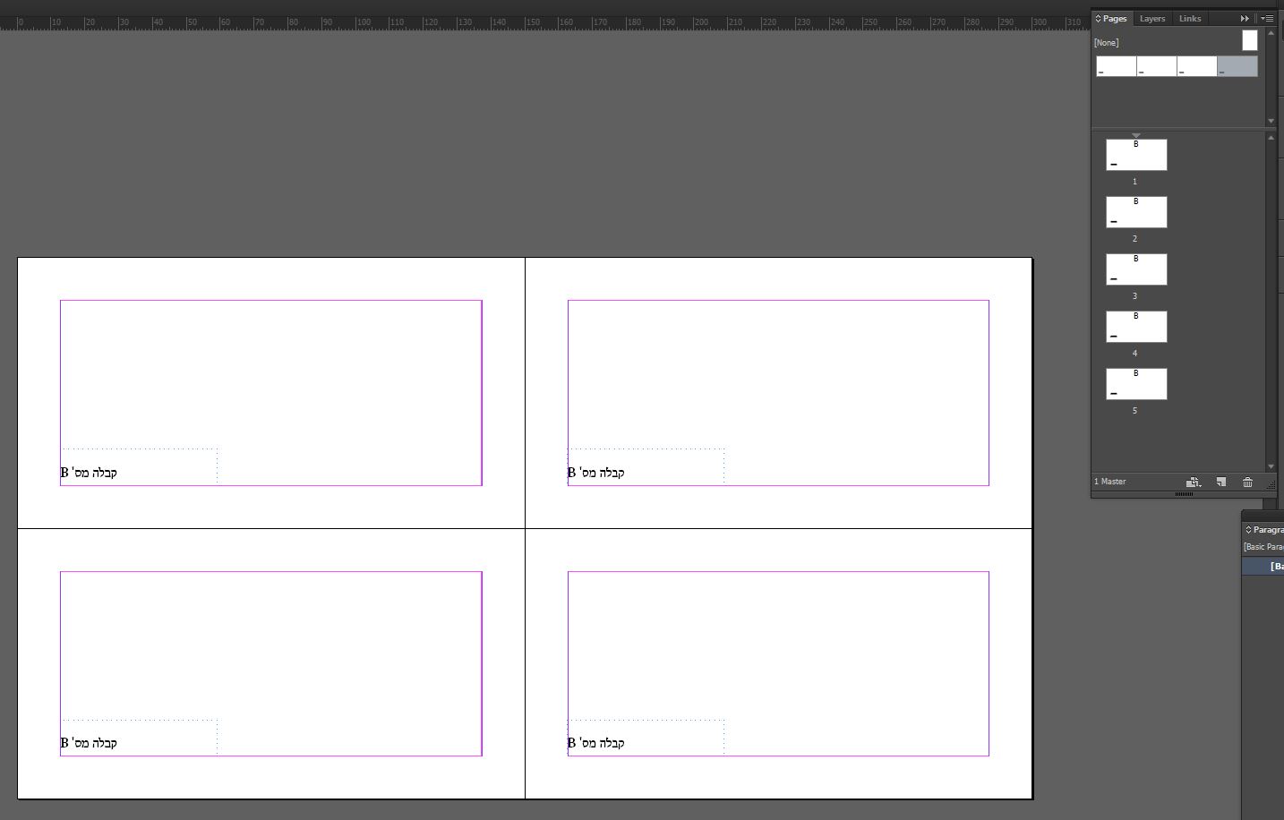Screen dimensions: 1284x820
Task: Click the top-right page receipt text
Action: 596,473
